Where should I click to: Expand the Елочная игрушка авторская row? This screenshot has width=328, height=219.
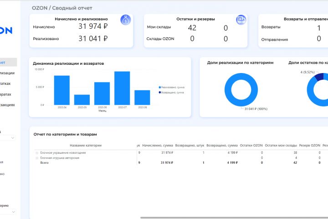point(37,158)
